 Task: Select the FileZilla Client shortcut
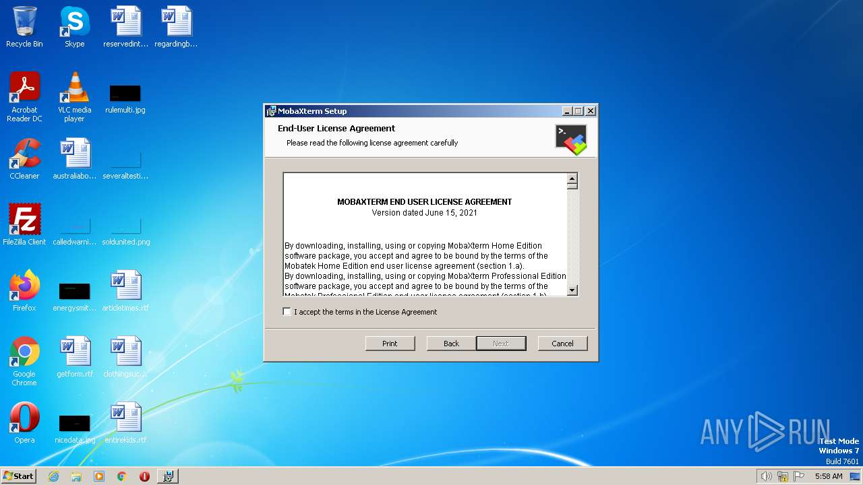click(x=24, y=225)
